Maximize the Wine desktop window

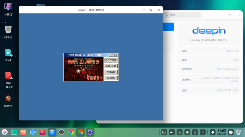tap(151, 10)
